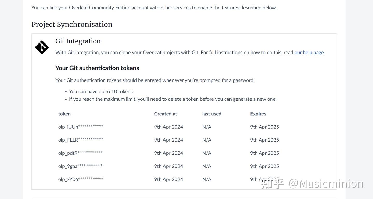The width and height of the screenshot is (373, 199).
Task: Select the olp_iUUh token entry
Action: pos(81,127)
